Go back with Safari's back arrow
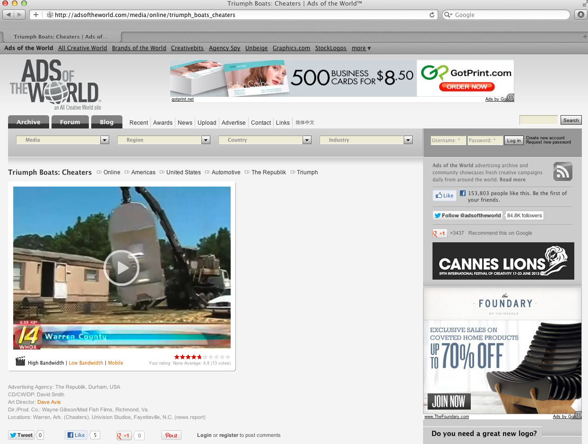Viewport: 588px width, 444px height. (x=9, y=15)
